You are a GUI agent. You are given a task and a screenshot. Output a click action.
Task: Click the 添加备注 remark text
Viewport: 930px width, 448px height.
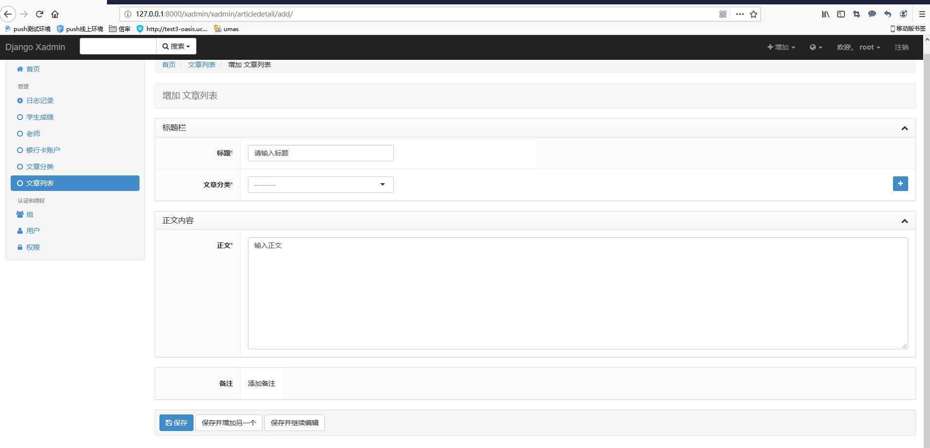click(262, 383)
